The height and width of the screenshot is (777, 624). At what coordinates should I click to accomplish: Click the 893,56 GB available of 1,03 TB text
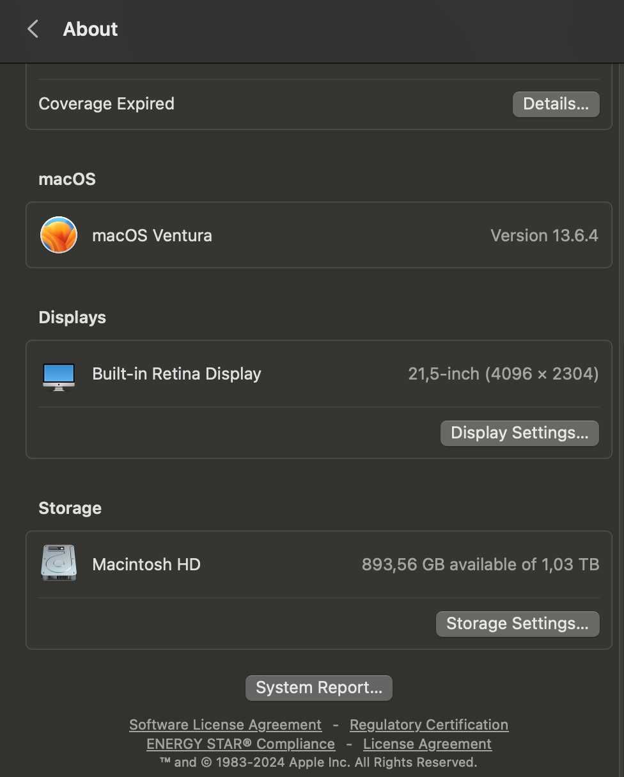[x=480, y=565]
